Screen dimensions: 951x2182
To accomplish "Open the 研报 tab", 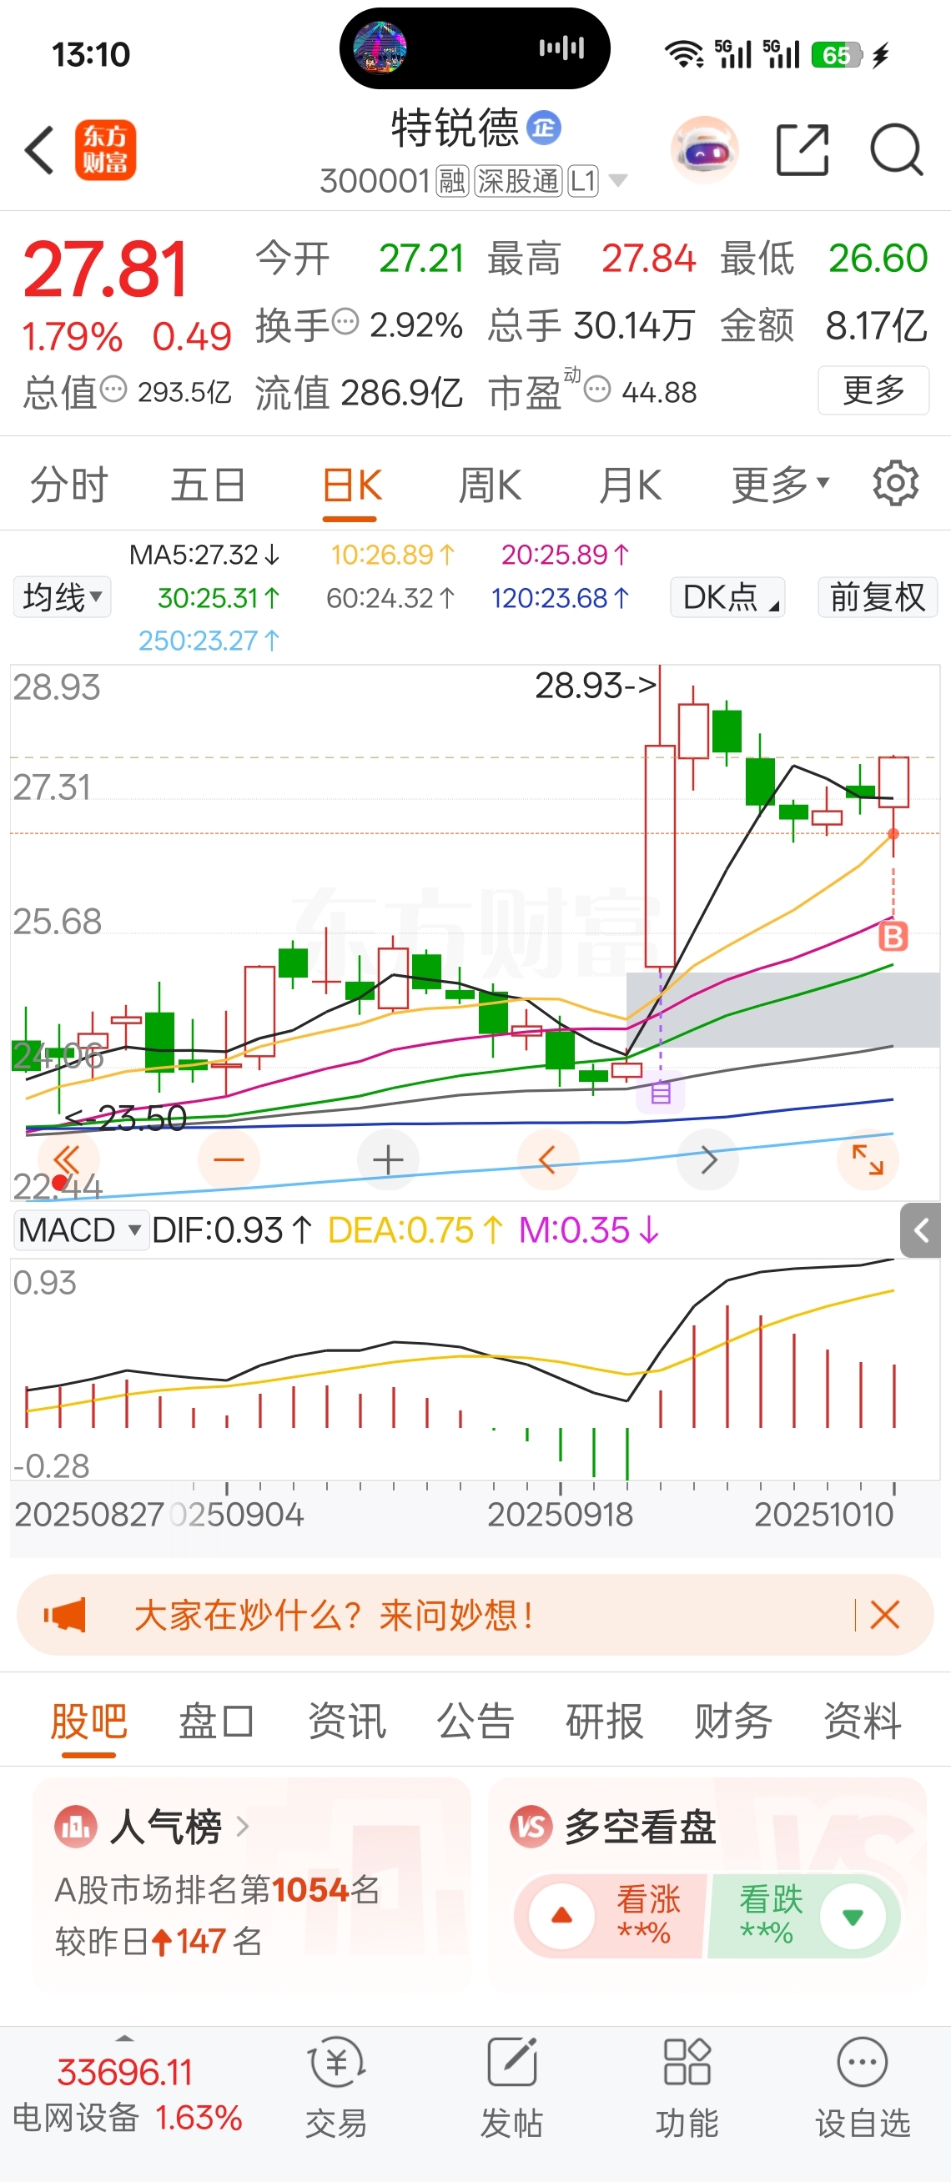I will click(605, 1722).
